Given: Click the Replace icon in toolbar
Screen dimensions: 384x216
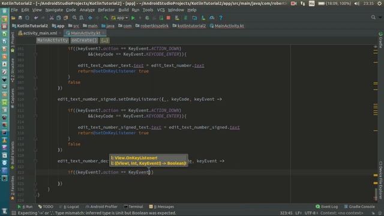Looking at the screenshot, I should pos(82,18).
